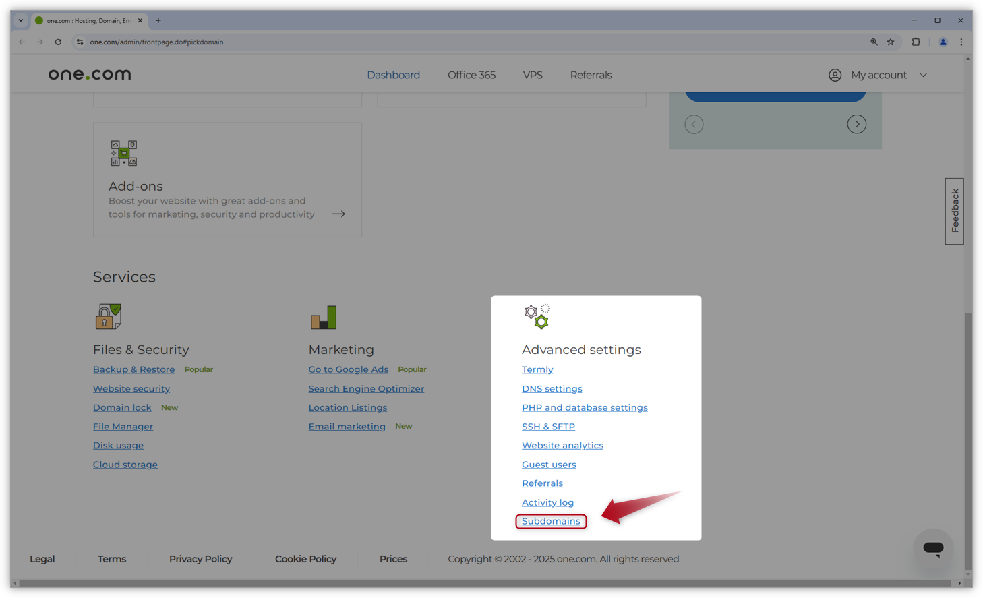
Task: Select the VPS navigation item
Action: point(533,75)
